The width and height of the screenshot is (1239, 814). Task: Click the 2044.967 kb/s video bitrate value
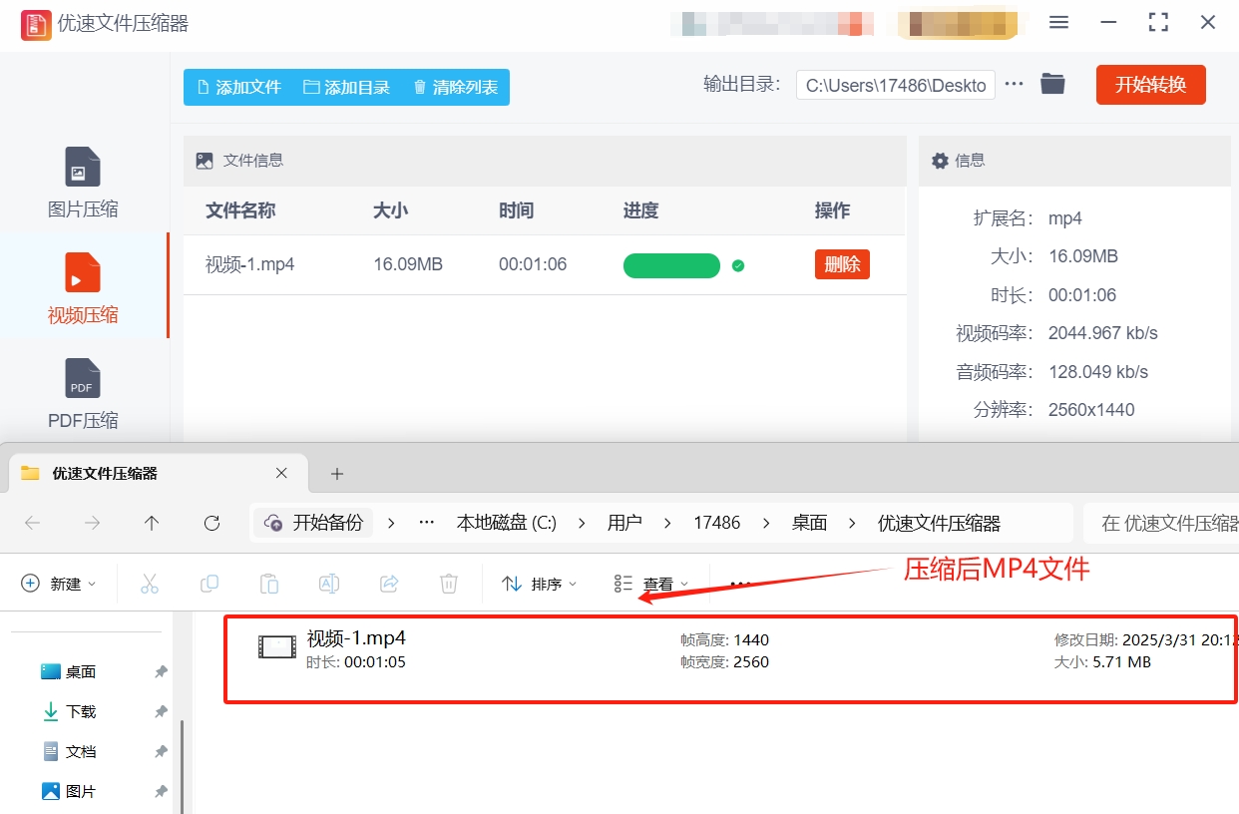click(1102, 333)
